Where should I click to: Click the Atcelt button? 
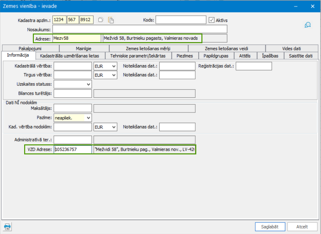(302, 227)
